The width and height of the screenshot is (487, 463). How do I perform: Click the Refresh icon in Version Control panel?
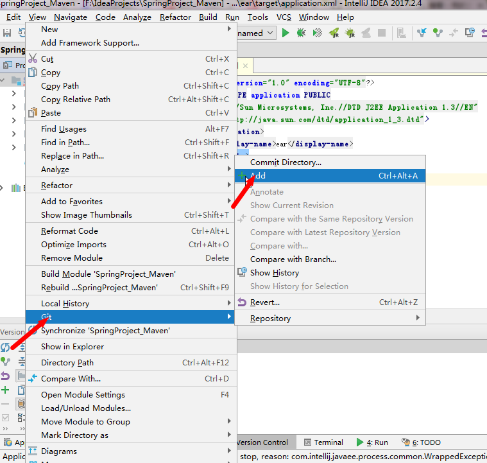(5, 347)
